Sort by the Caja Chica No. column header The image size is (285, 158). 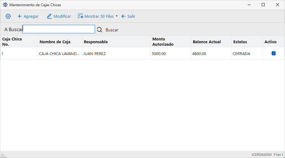coord(19,42)
